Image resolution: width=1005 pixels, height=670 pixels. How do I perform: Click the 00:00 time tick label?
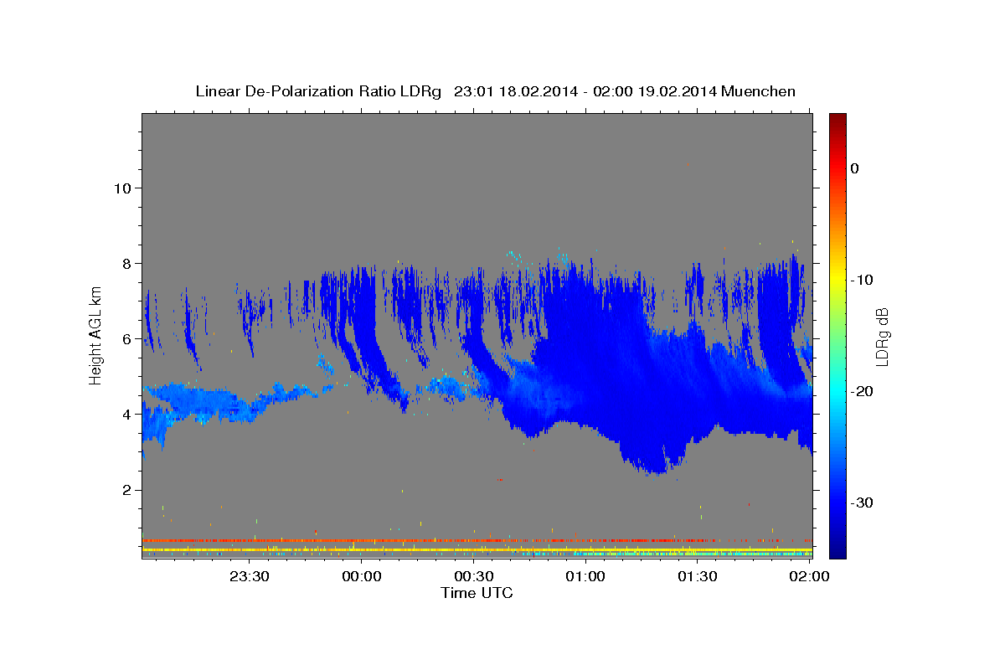click(362, 576)
